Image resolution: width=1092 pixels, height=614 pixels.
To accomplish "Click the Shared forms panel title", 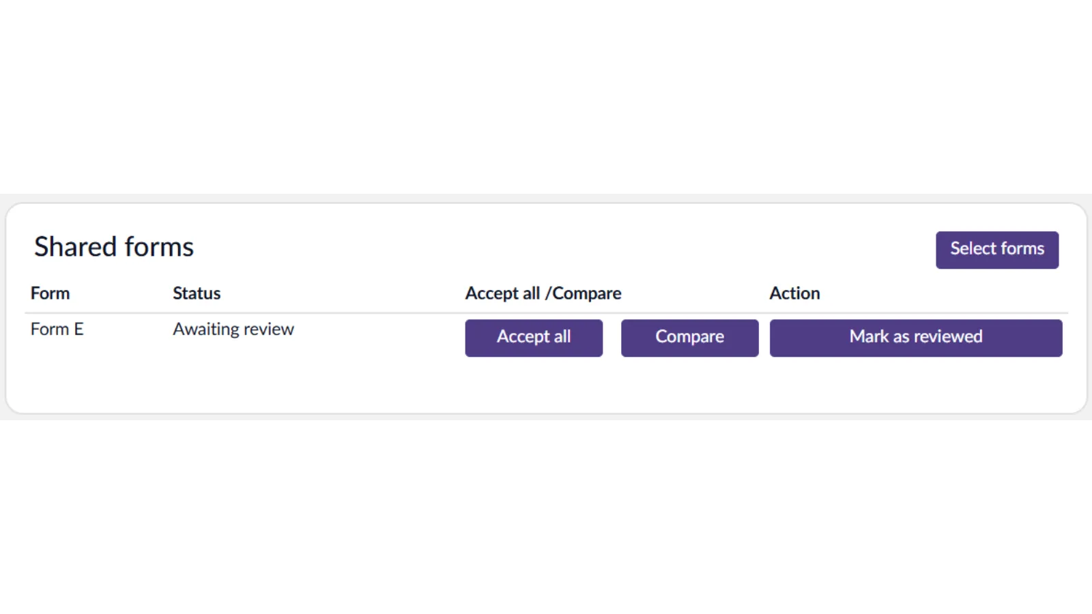I will point(114,247).
